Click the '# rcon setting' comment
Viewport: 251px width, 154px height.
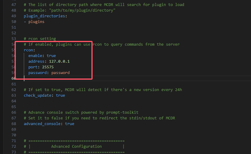coord(40,39)
